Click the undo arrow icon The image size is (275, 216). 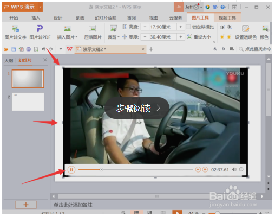pyautogui.click(x=43, y=49)
